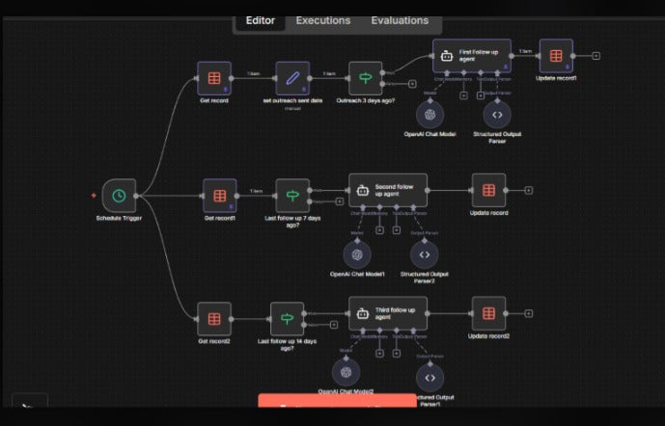This screenshot has height=426, width=665.
Task: Click the "set outreach sent date" label
Action: pyautogui.click(x=292, y=101)
